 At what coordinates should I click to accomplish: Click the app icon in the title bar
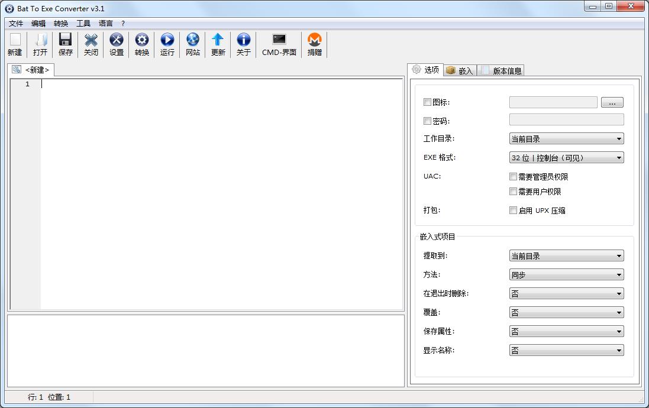9,9
